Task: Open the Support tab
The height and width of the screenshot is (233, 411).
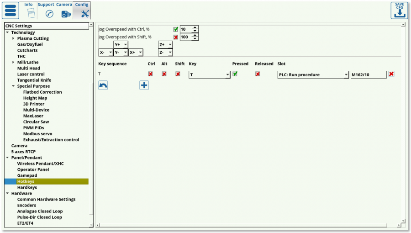Action: 46,11
